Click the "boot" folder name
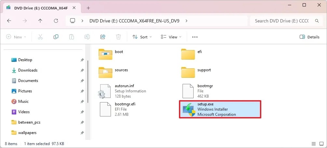 (x=119, y=52)
